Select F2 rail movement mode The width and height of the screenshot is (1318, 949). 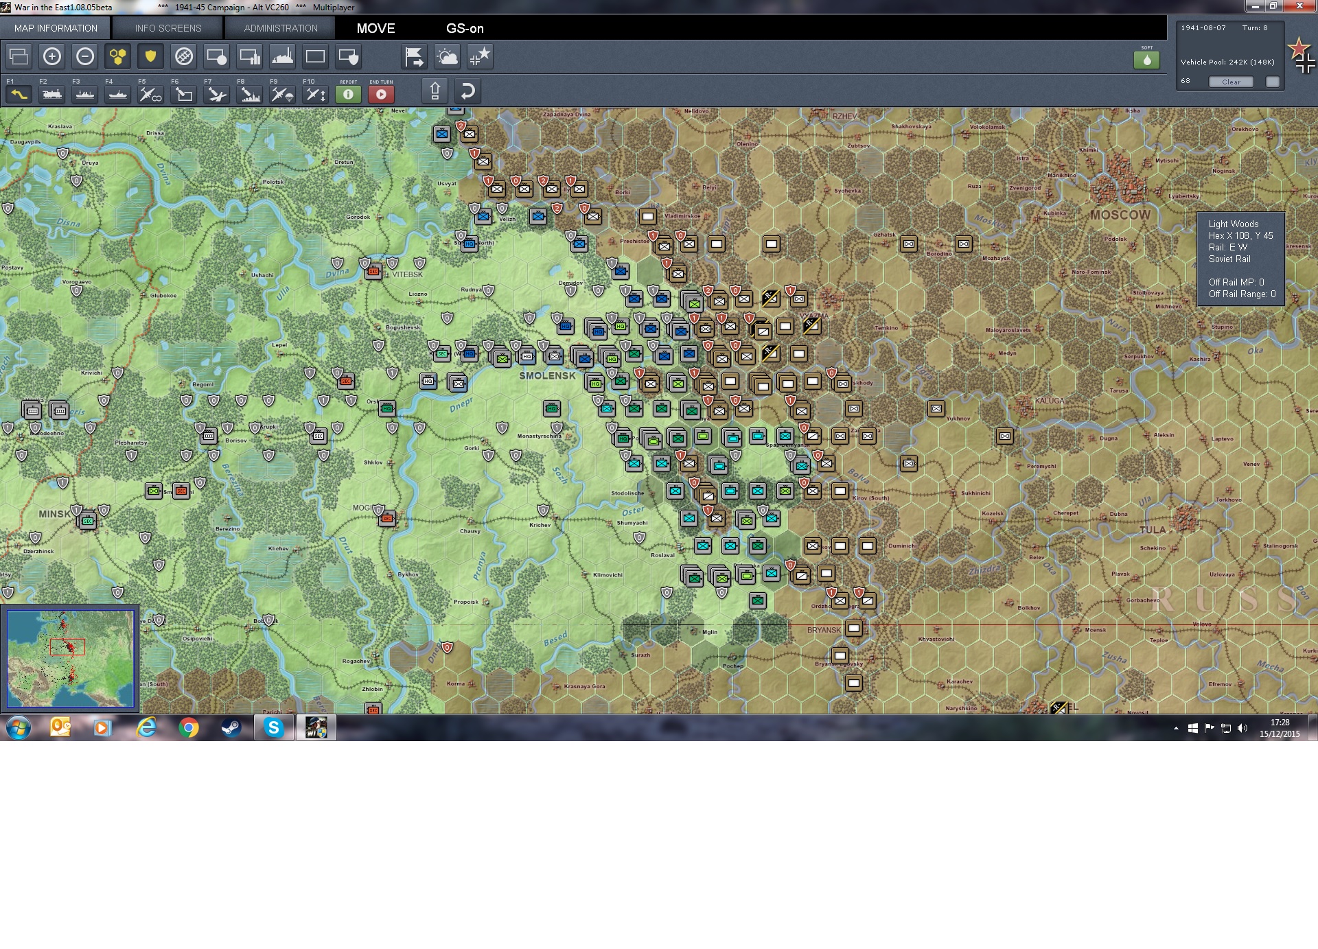pyautogui.click(x=52, y=94)
